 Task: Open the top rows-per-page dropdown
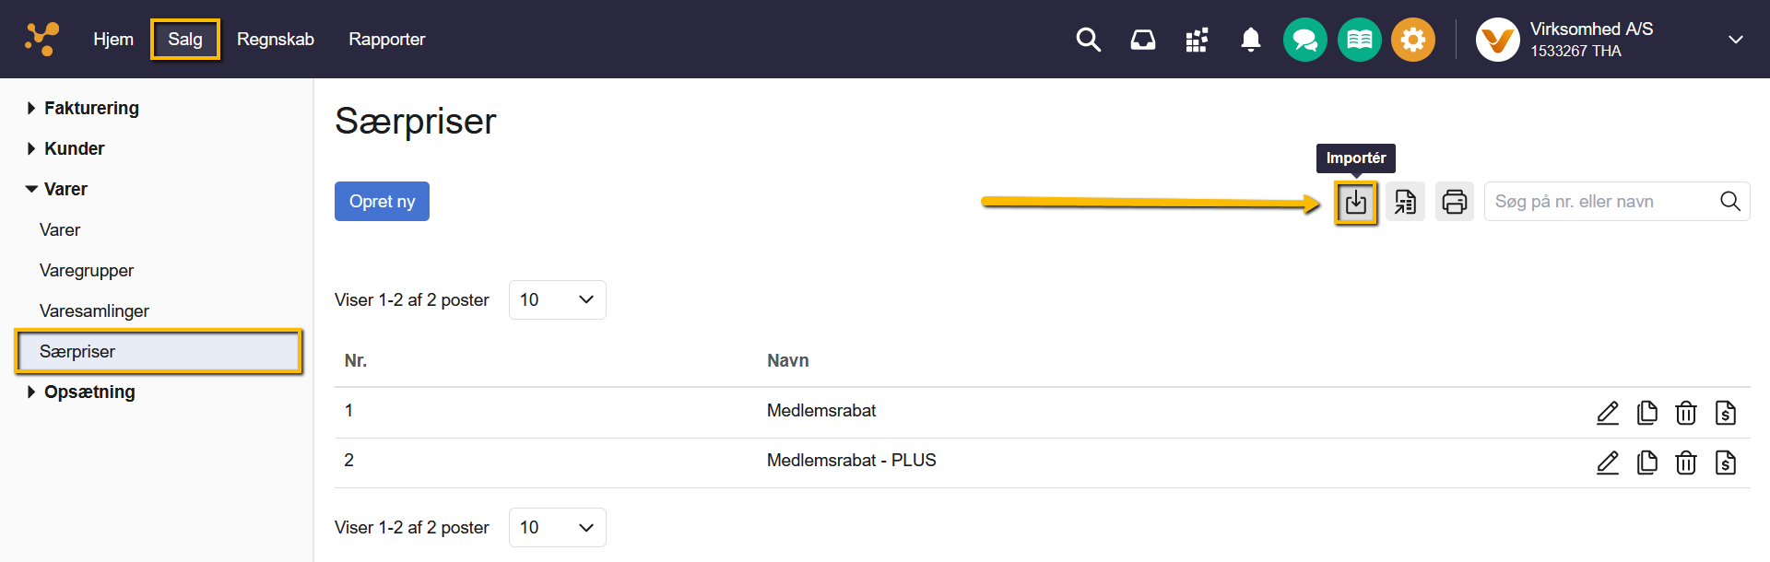tap(557, 300)
